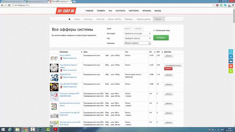The image size is (235, 132).
Task: Open the Часы BVLGARI TITANIUM offer link
Action: [69, 84]
